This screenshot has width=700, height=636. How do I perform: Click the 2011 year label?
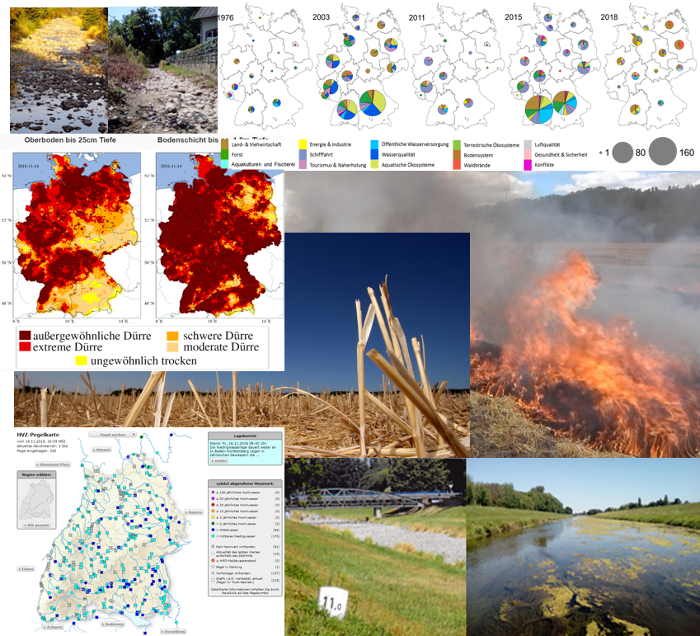[416, 17]
